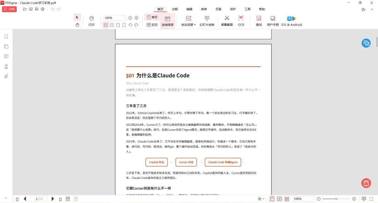378x203 pixels.
Task: Switch to the 首页 tab
Action: 160,9
